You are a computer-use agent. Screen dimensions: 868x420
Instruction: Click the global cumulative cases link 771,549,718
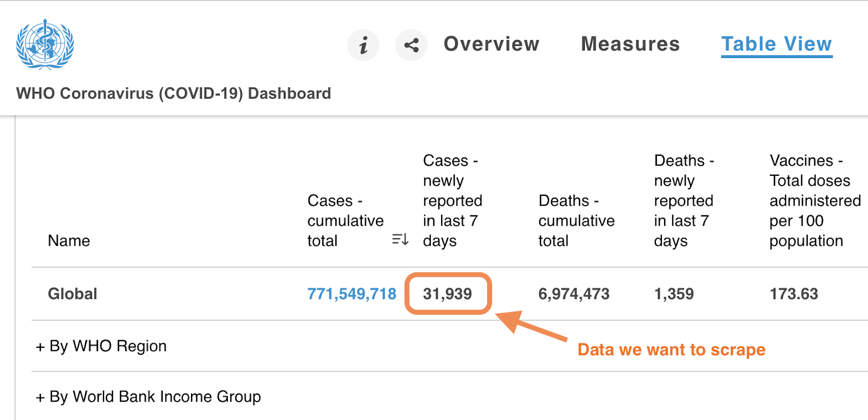click(x=352, y=294)
